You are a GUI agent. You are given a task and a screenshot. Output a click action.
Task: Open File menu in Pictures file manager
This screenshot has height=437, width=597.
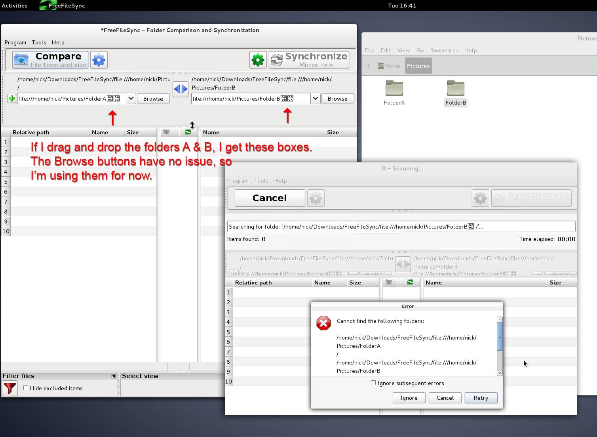pos(370,50)
